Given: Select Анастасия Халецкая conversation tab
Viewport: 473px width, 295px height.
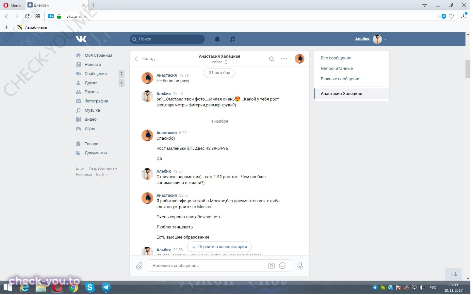Looking at the screenshot, I should (352, 94).
